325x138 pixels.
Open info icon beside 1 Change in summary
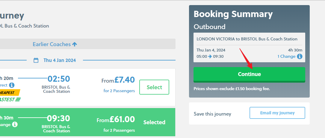(x=300, y=57)
